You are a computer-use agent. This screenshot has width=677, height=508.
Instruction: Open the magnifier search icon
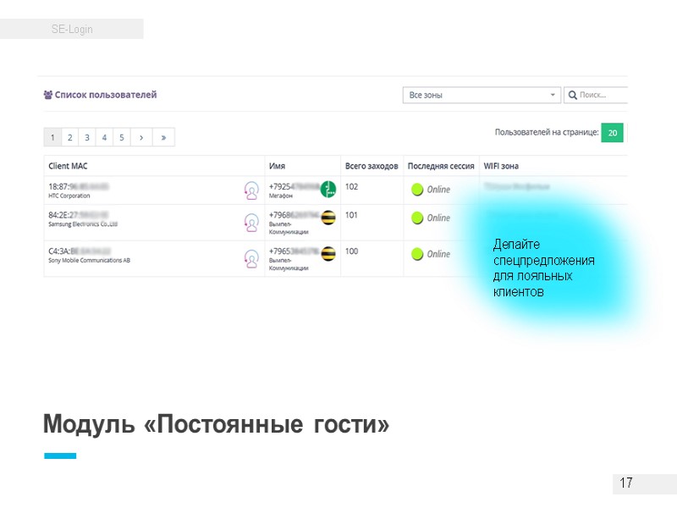pyautogui.click(x=574, y=95)
